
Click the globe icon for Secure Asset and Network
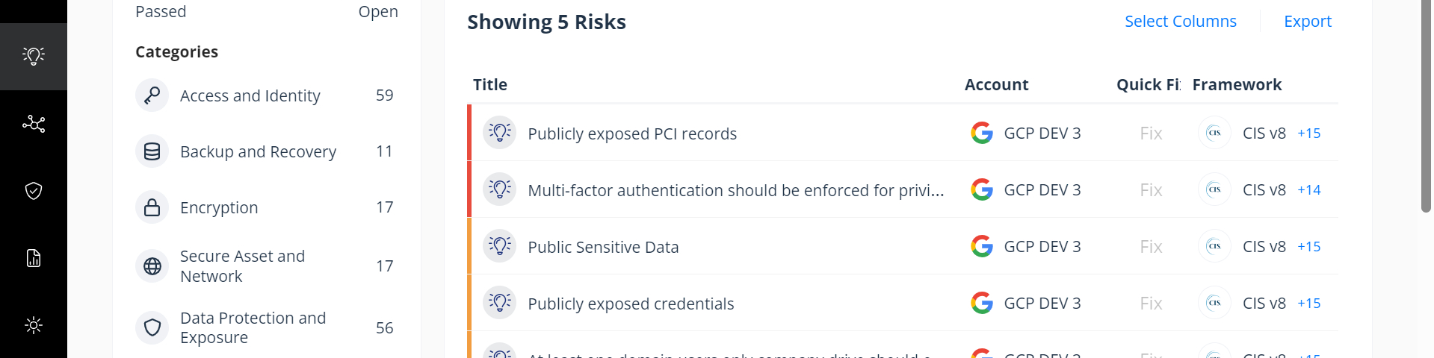[152, 266]
